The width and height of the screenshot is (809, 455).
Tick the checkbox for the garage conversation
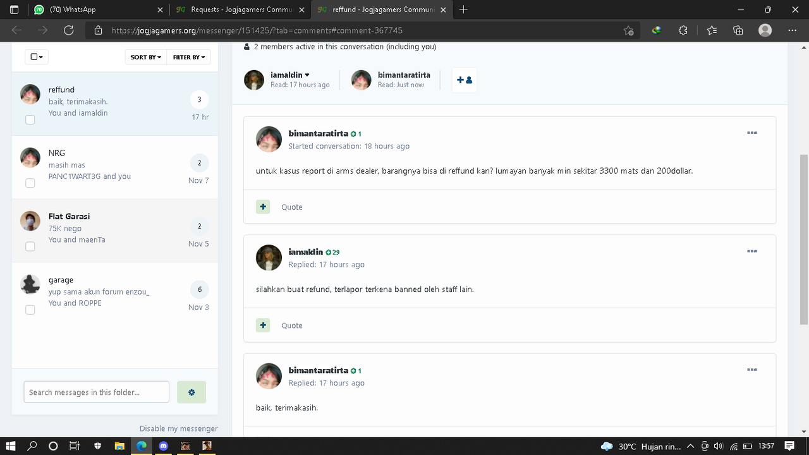tap(30, 310)
